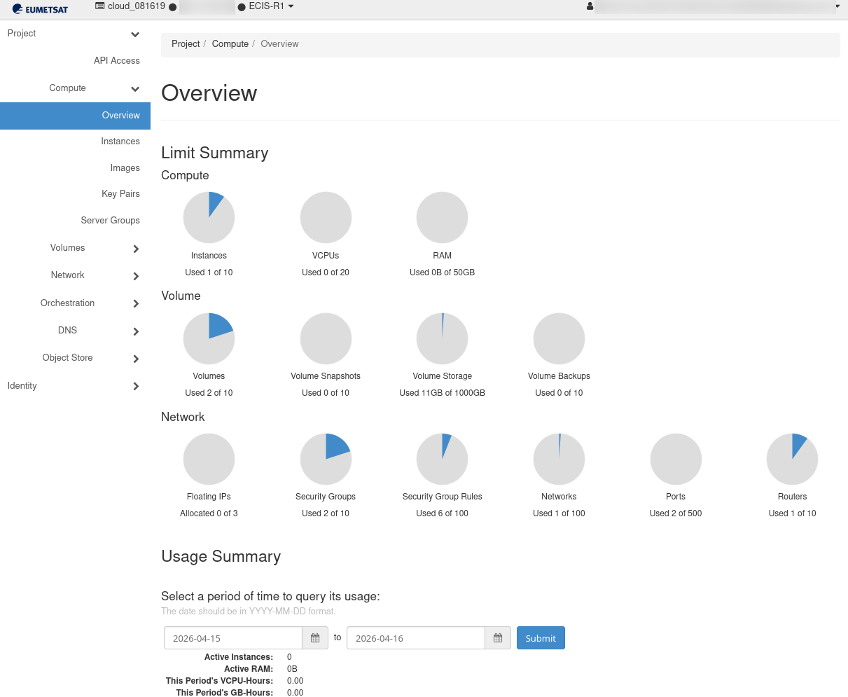
Task: Click the 'Active Instances:' label
Action: [x=239, y=657]
